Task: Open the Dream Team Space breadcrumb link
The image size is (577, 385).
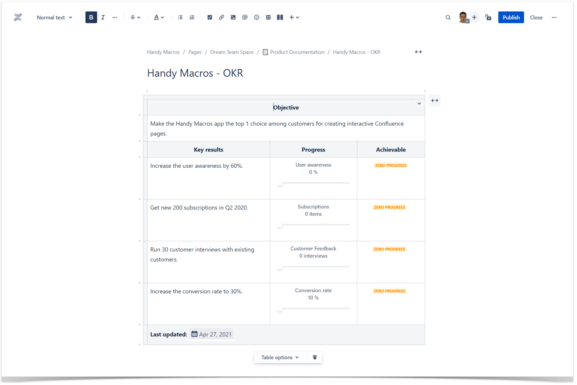Action: [232, 52]
